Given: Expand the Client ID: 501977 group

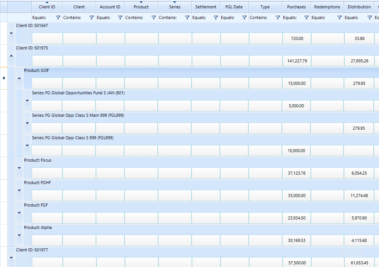Looking at the screenshot, I should point(11,258).
